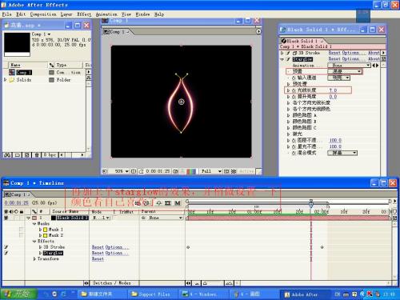Click the Black Solid 1 layer label color
Viewport: 400px width, 300px height.
click(x=34, y=218)
